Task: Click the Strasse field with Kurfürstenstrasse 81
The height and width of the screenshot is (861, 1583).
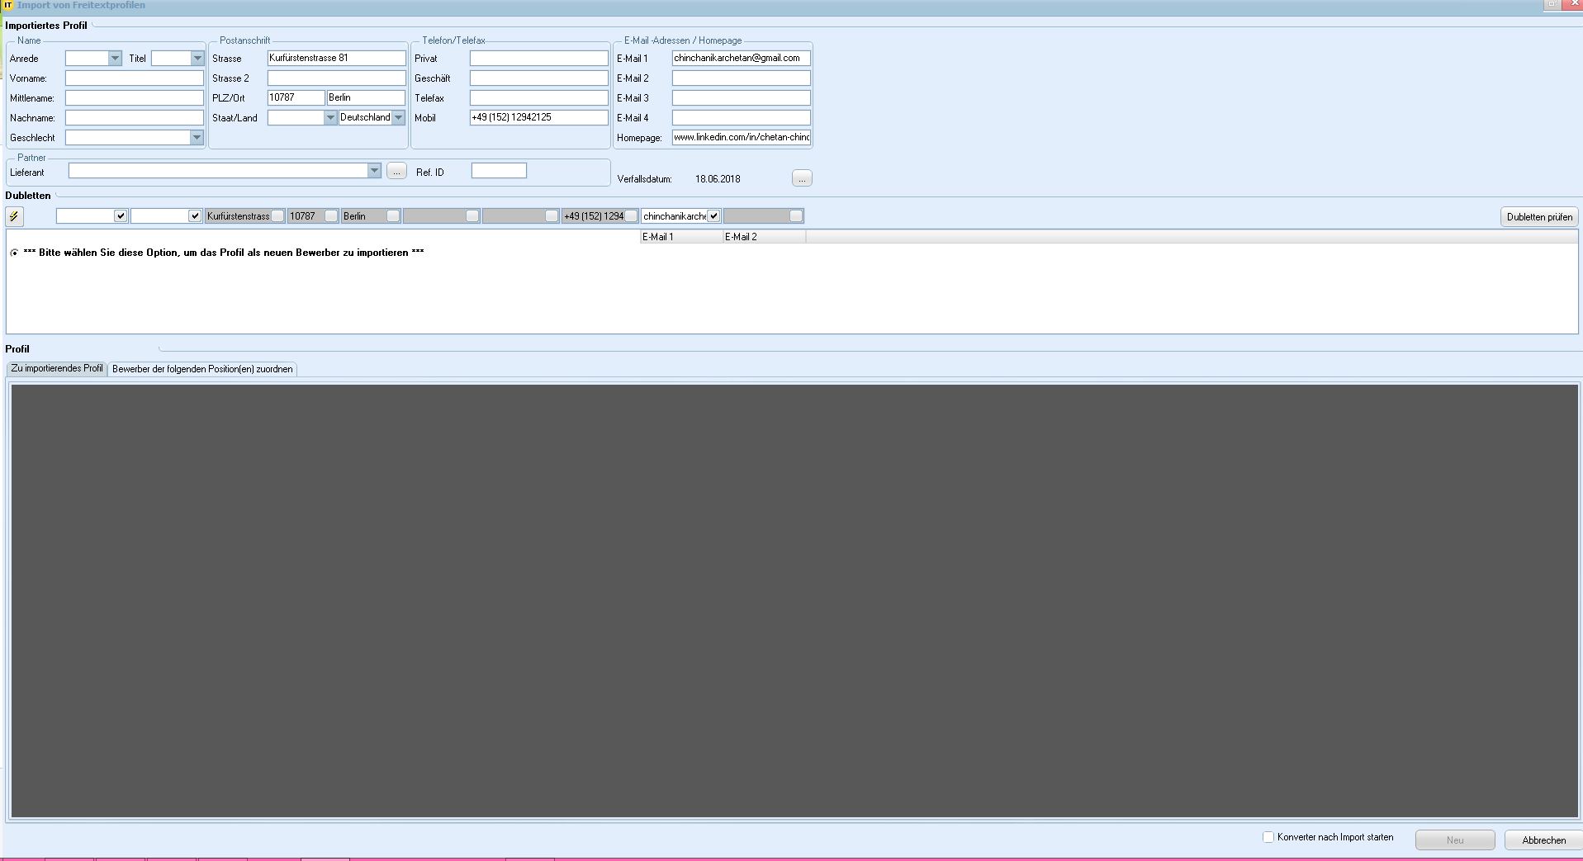Action: click(337, 59)
